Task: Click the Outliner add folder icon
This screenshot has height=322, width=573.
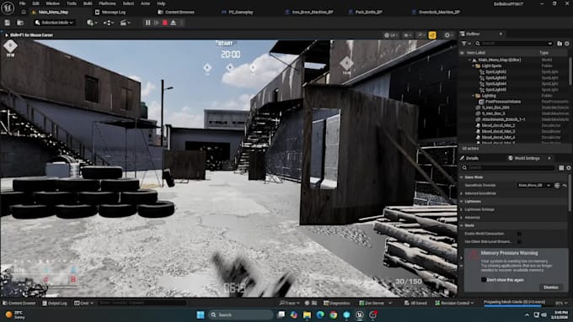Action: click(560, 44)
